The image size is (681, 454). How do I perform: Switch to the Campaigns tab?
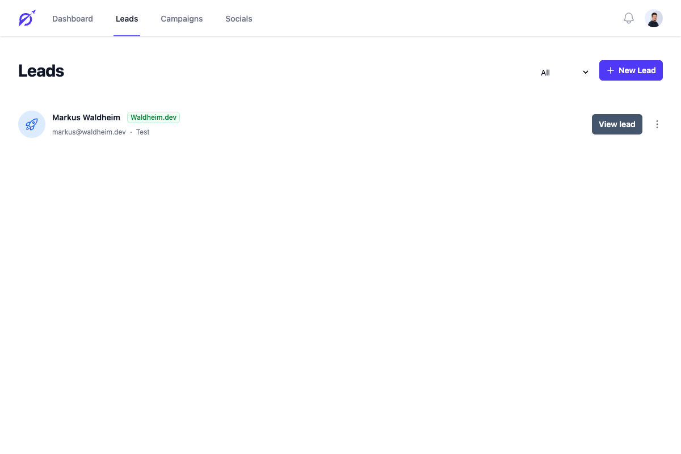tap(182, 19)
